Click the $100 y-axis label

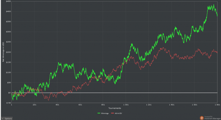[x=8, y=73]
